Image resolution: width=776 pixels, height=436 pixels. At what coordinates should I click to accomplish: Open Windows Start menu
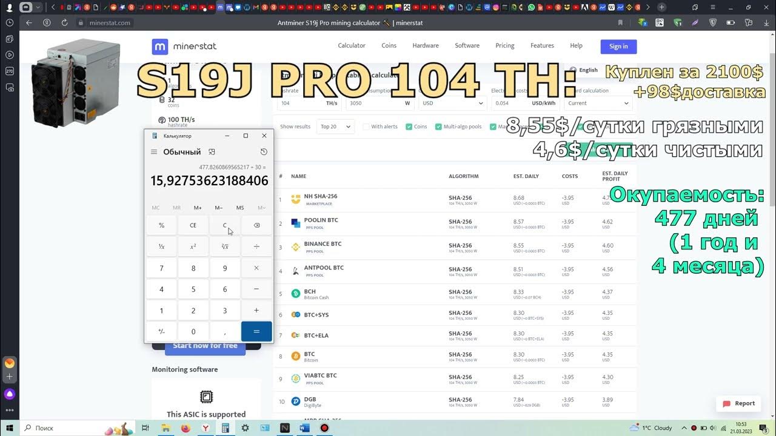pos(10,428)
